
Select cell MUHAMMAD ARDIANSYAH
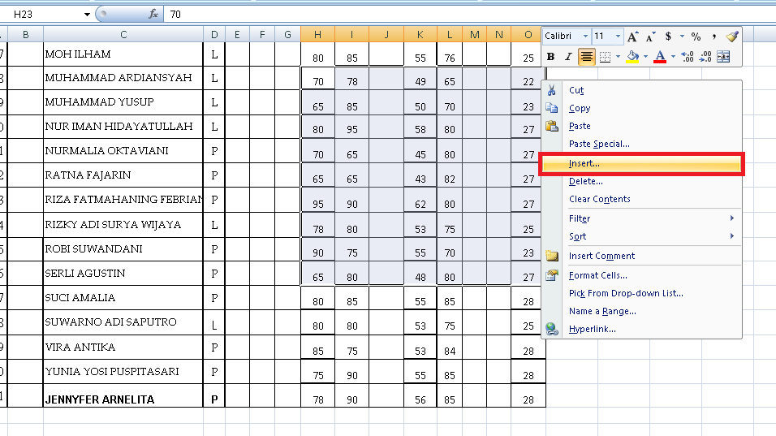click(x=123, y=78)
